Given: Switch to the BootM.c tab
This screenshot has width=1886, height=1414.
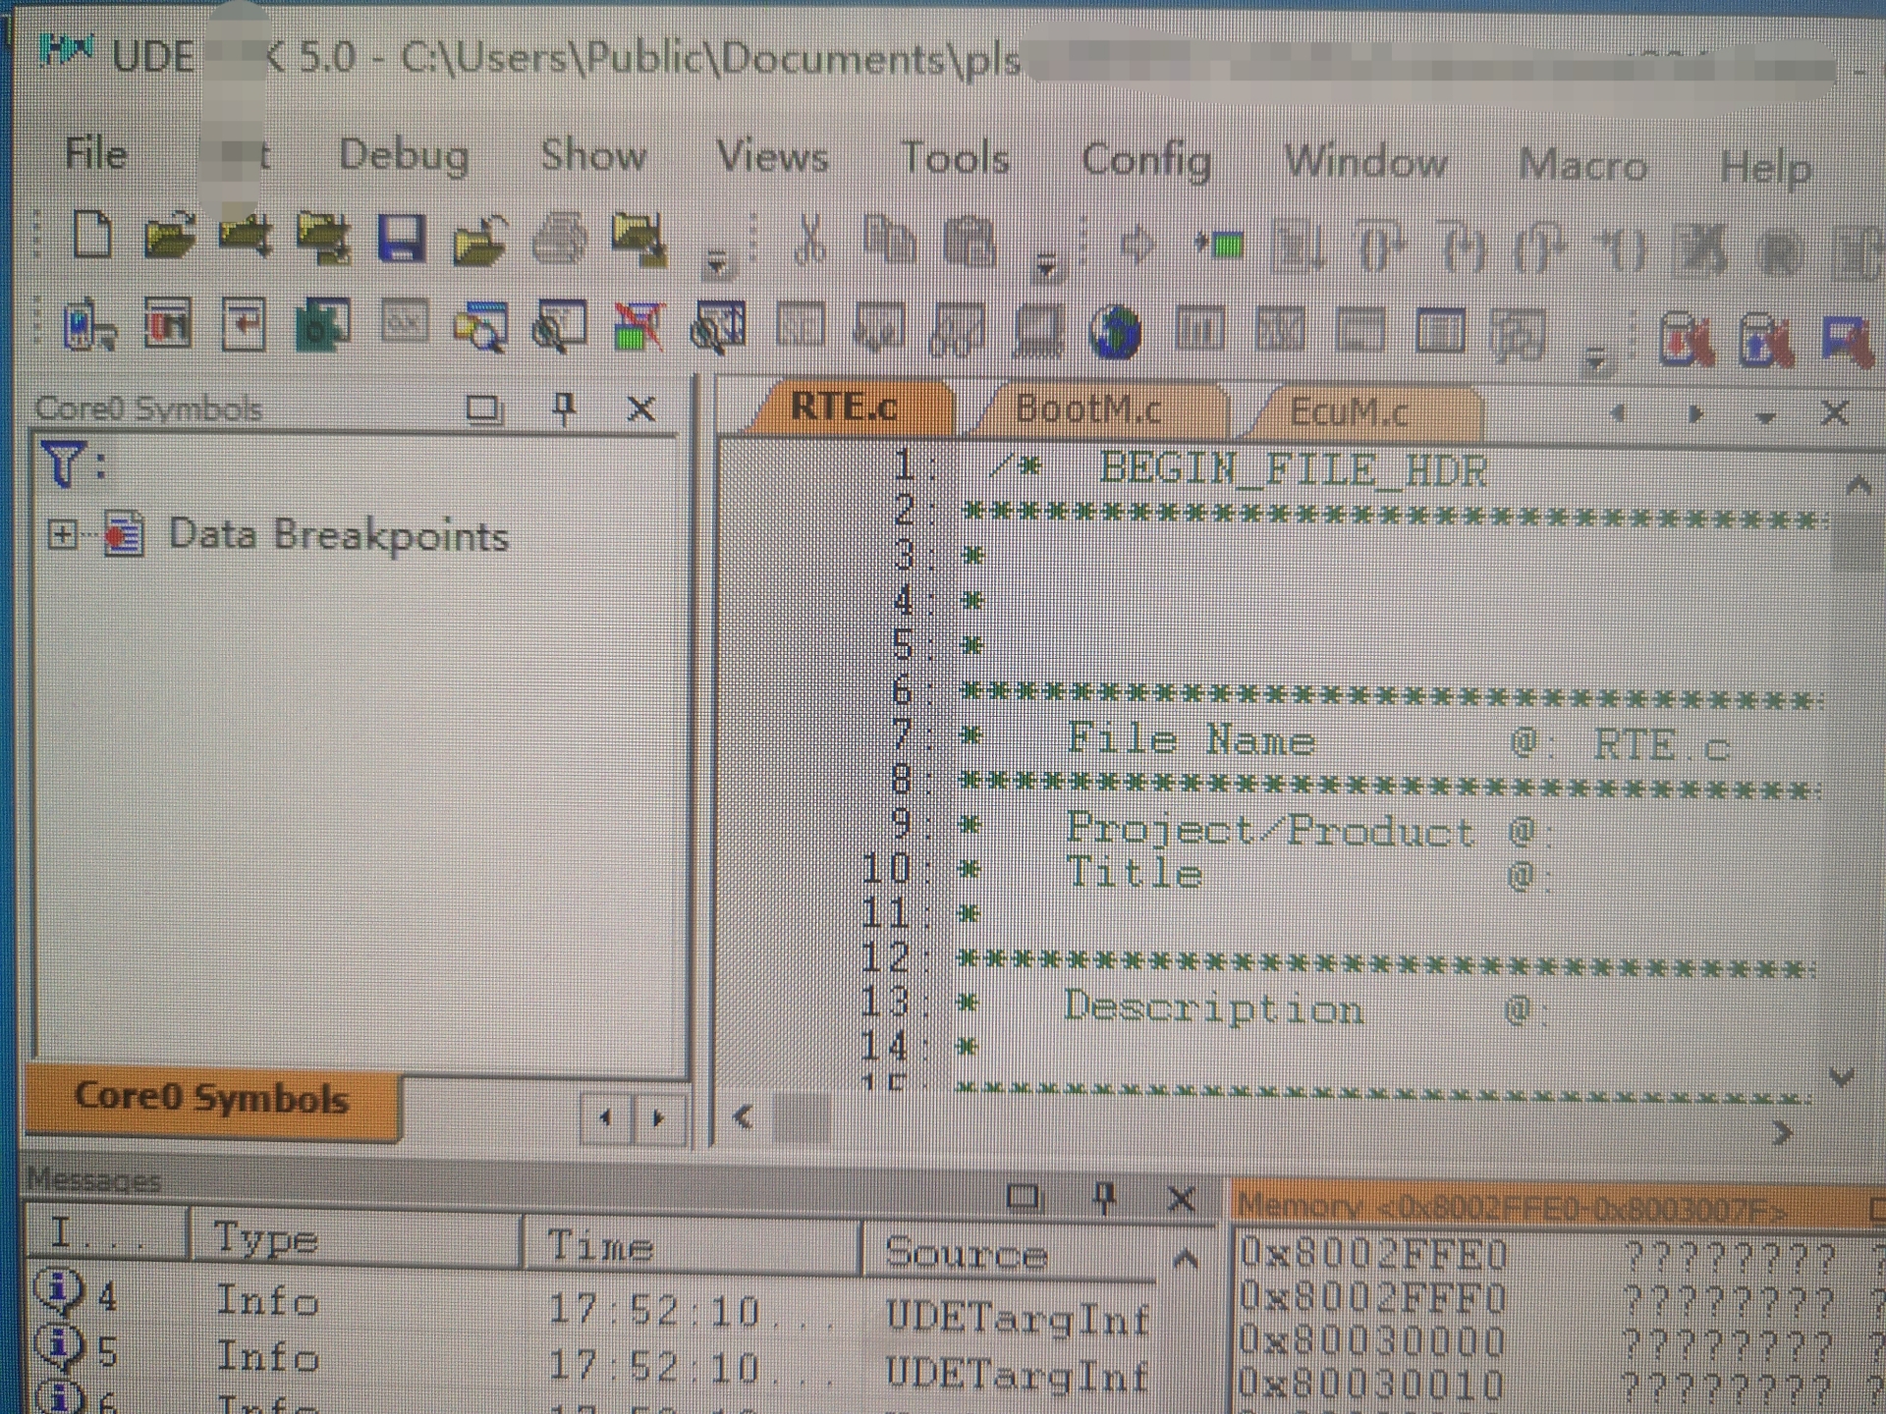Looking at the screenshot, I should pyautogui.click(x=1087, y=408).
